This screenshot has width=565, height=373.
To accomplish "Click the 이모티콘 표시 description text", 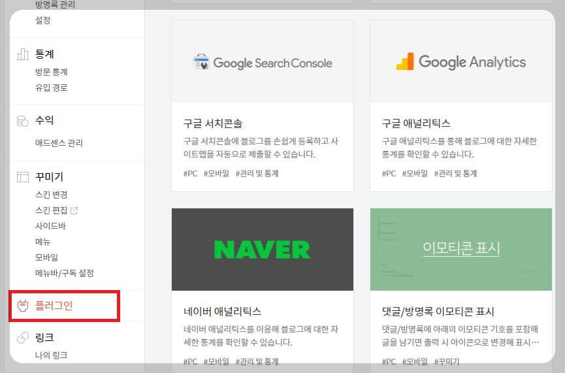I will pyautogui.click(x=460, y=336).
